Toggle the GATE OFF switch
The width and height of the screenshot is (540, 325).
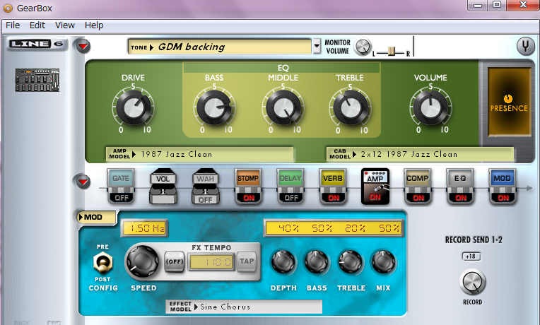click(122, 197)
